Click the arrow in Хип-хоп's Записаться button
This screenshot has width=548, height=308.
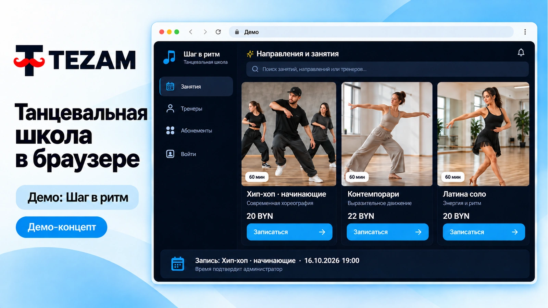[x=322, y=232]
